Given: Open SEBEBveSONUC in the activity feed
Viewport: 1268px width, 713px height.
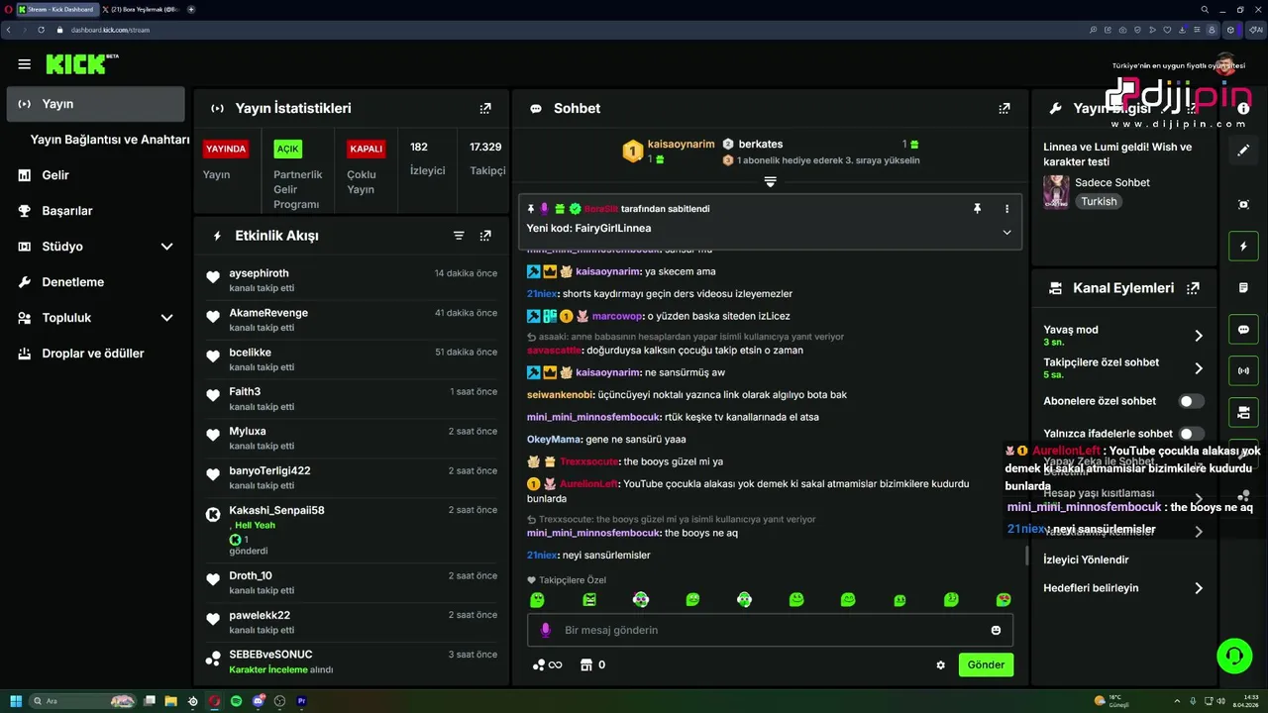Looking at the screenshot, I should coord(270,655).
